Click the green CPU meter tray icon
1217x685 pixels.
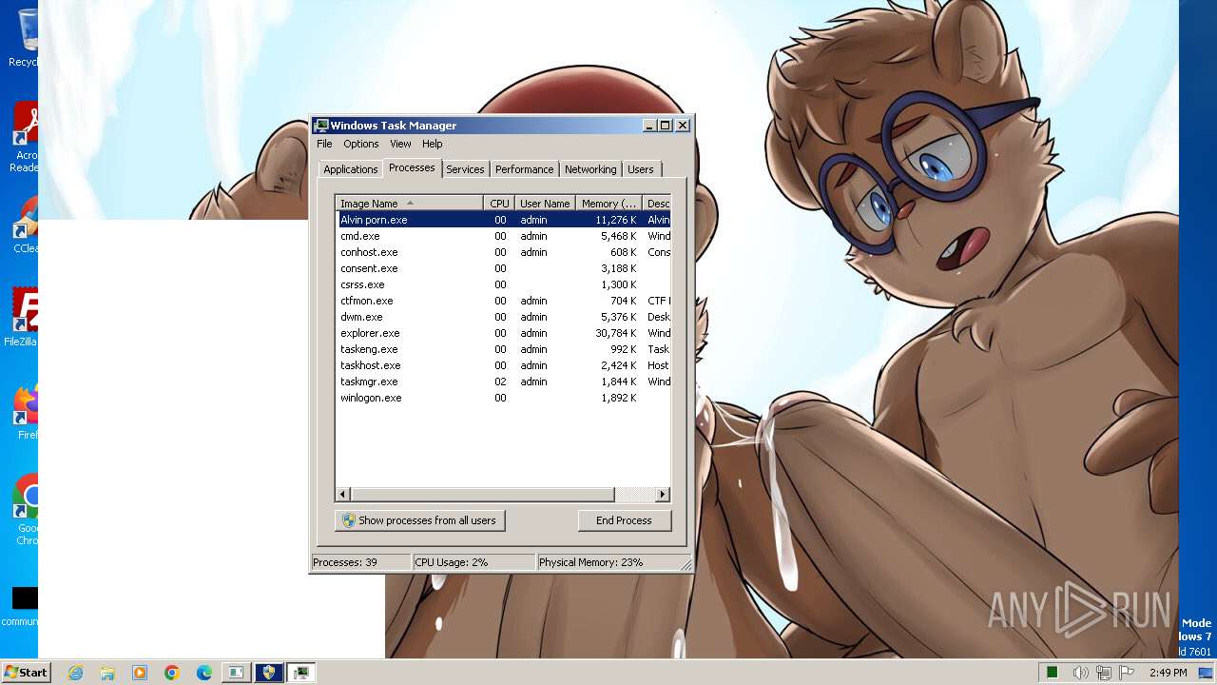click(1053, 673)
